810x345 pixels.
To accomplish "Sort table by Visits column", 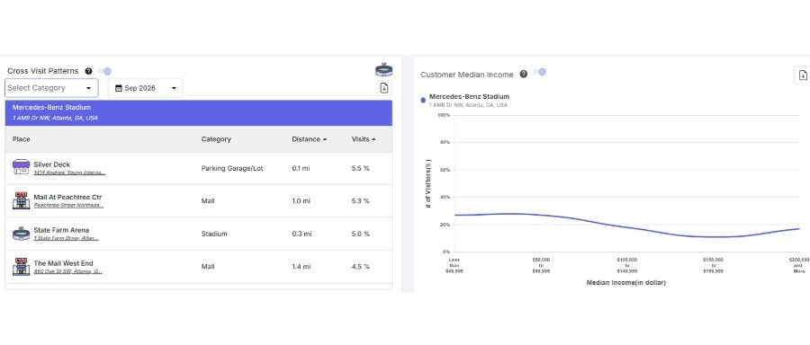I will coord(364,139).
